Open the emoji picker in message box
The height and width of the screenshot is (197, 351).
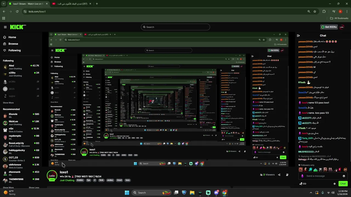pyautogui.click(x=344, y=176)
